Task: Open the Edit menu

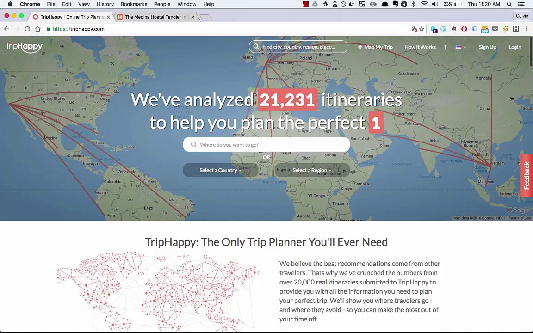Action: (67, 4)
